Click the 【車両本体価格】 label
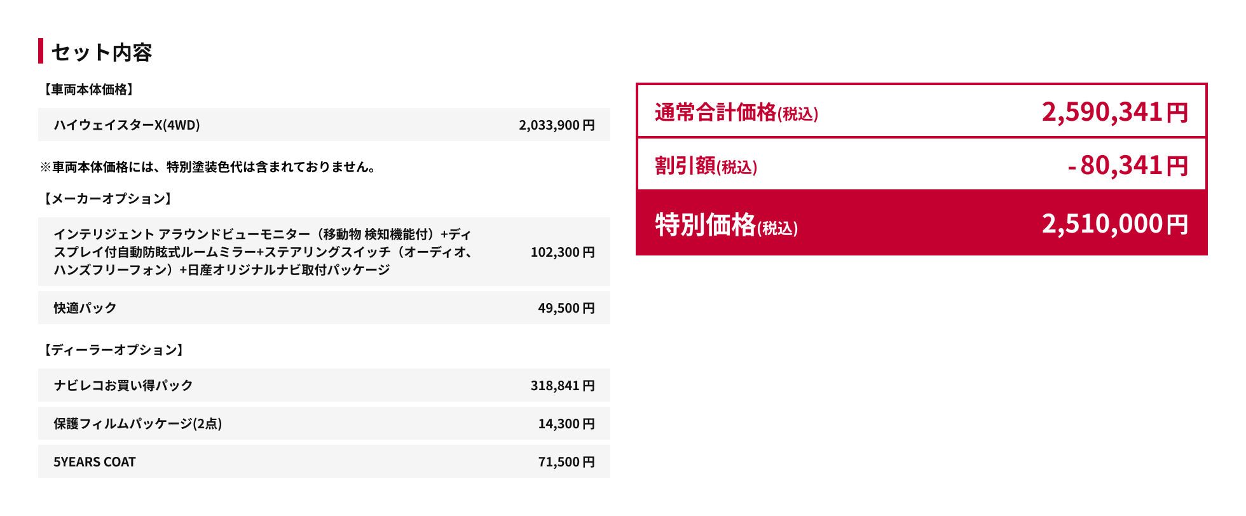This screenshot has height=516, width=1246. pyautogui.click(x=88, y=90)
